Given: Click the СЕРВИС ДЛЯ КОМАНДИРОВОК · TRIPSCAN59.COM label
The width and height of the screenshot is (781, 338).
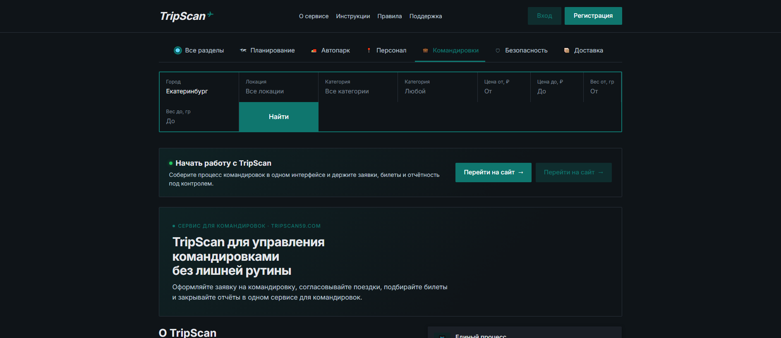Looking at the screenshot, I should point(249,226).
